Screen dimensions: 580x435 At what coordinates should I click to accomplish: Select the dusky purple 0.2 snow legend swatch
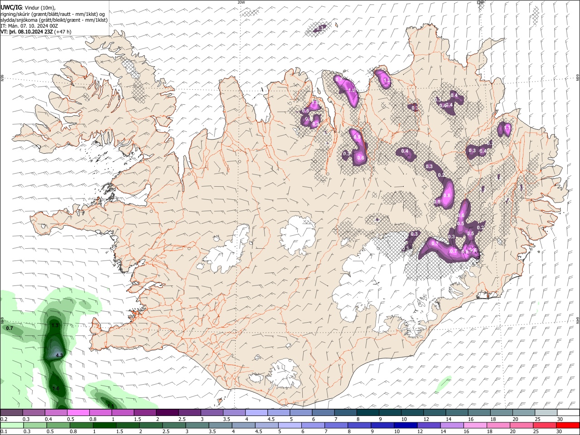11,412
